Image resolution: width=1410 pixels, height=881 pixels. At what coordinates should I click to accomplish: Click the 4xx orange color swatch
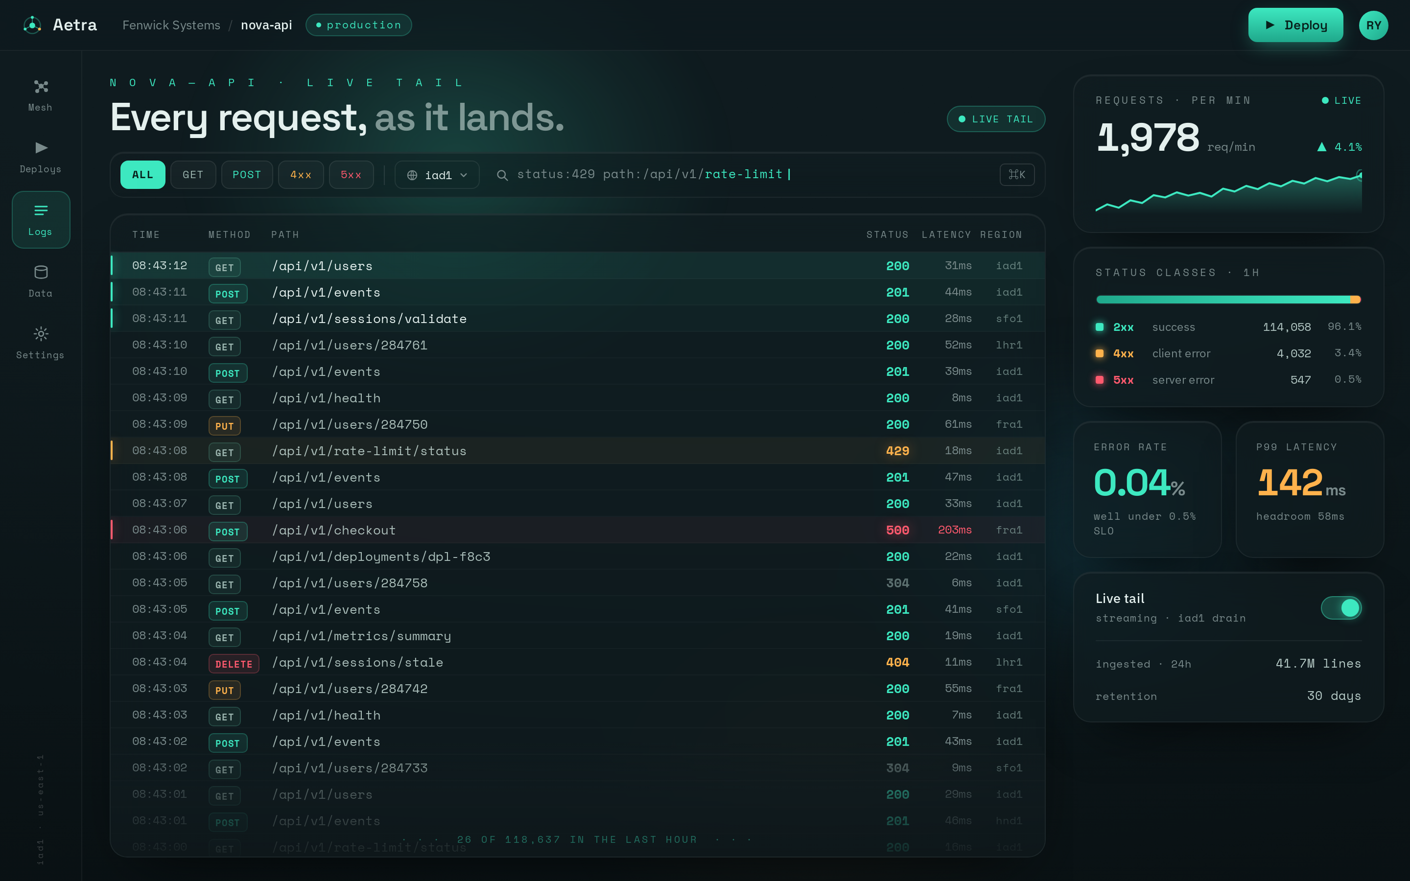pyautogui.click(x=1100, y=353)
